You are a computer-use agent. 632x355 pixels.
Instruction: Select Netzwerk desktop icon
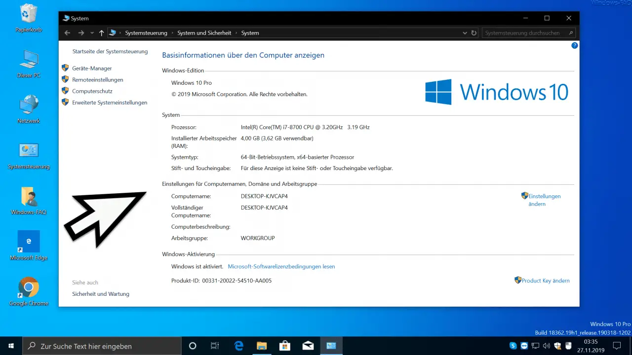(x=29, y=109)
